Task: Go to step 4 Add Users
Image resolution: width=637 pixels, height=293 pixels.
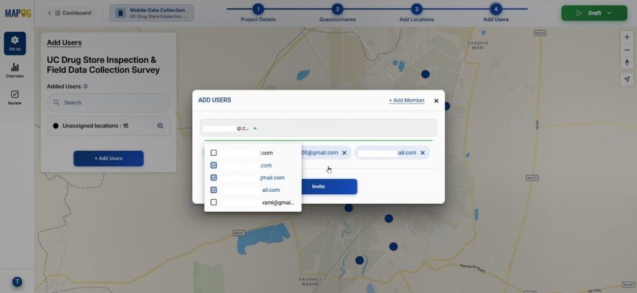Action: click(496, 13)
